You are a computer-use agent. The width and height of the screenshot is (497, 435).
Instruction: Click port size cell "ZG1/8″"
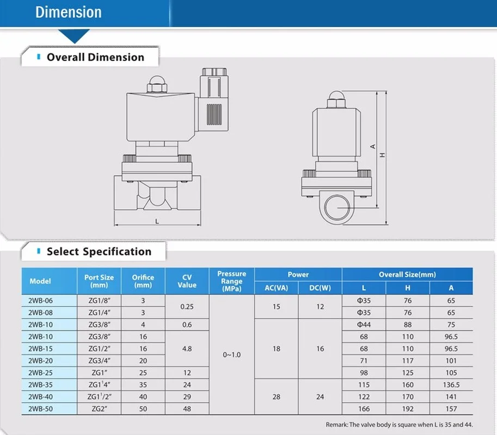(x=99, y=301)
